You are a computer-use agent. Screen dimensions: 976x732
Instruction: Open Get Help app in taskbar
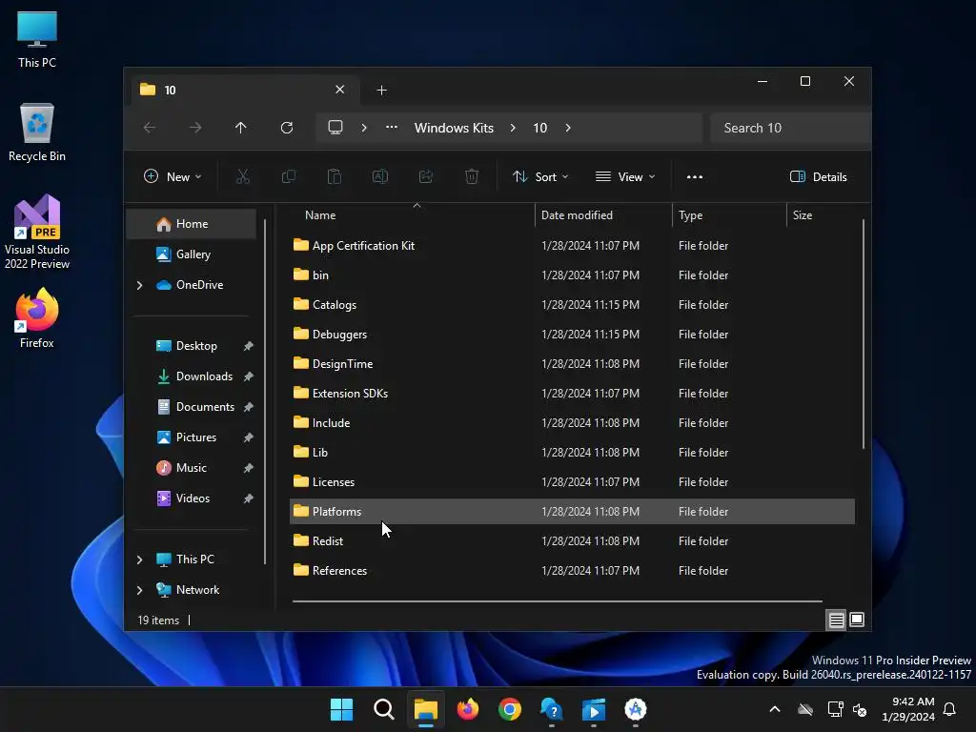coord(552,709)
